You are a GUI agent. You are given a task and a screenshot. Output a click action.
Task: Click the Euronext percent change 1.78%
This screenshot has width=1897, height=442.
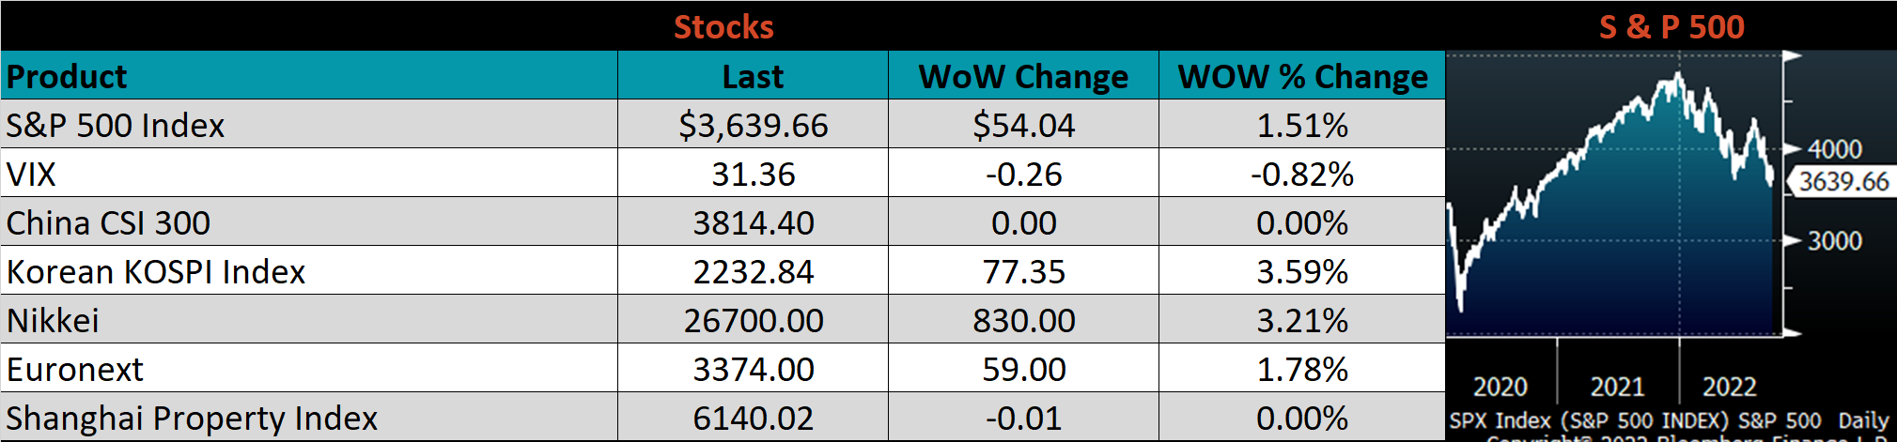pos(1302,370)
